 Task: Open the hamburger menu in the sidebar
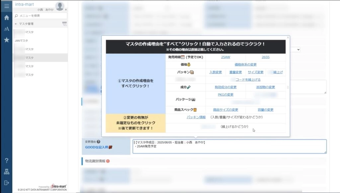click(7, 6)
